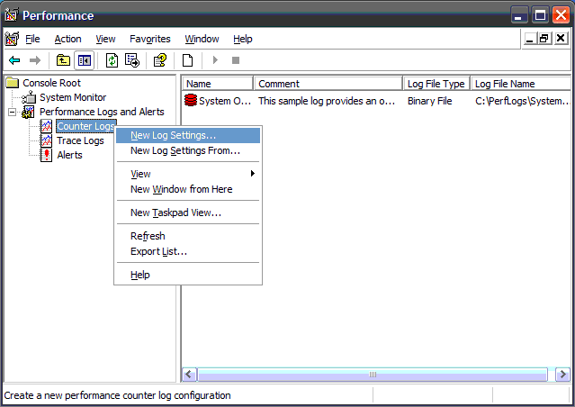This screenshot has height=407, width=575.
Task: Click the Export List toolbar icon
Action: point(132,60)
